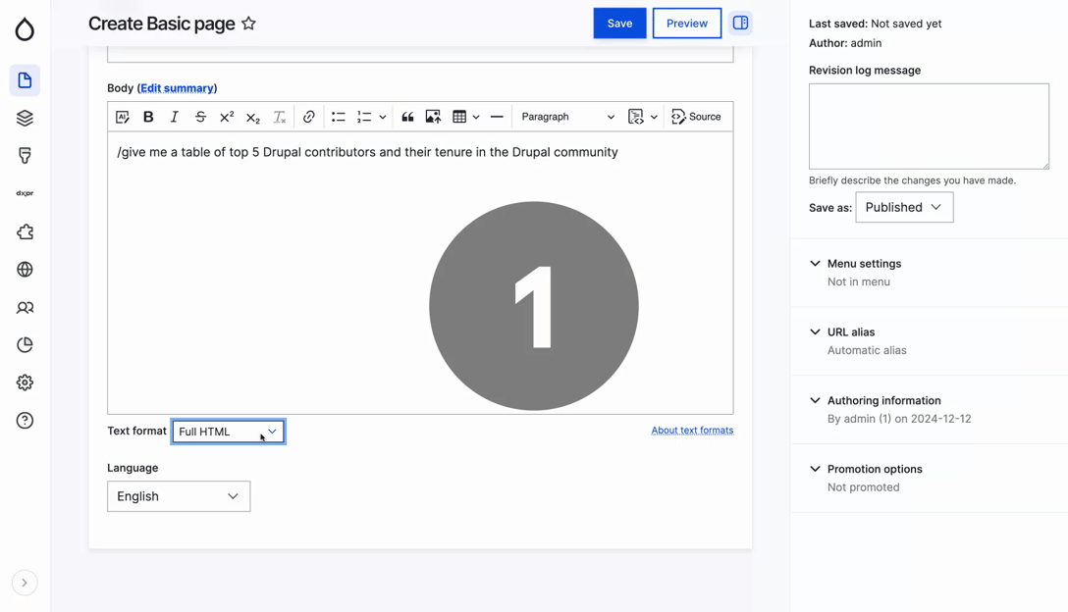Toggle Source editing mode
The height and width of the screenshot is (612, 1068).
(696, 117)
